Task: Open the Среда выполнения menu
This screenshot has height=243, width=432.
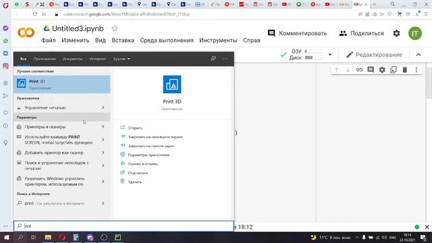Action: (167, 40)
